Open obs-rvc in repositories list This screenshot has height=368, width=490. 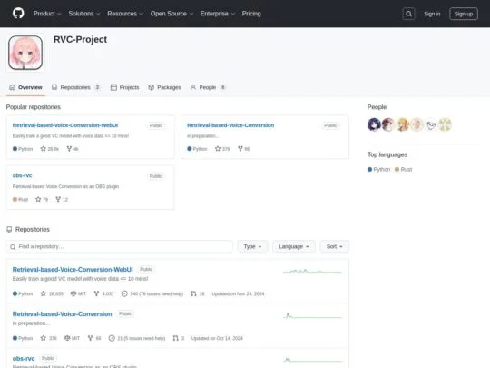click(x=24, y=358)
